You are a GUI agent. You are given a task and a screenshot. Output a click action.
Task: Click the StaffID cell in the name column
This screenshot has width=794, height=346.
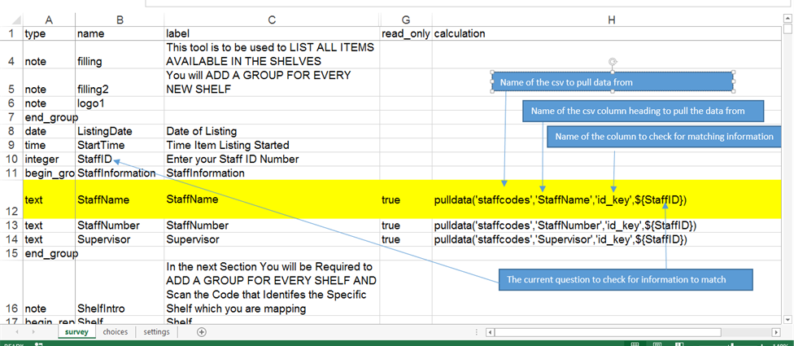[x=95, y=159]
